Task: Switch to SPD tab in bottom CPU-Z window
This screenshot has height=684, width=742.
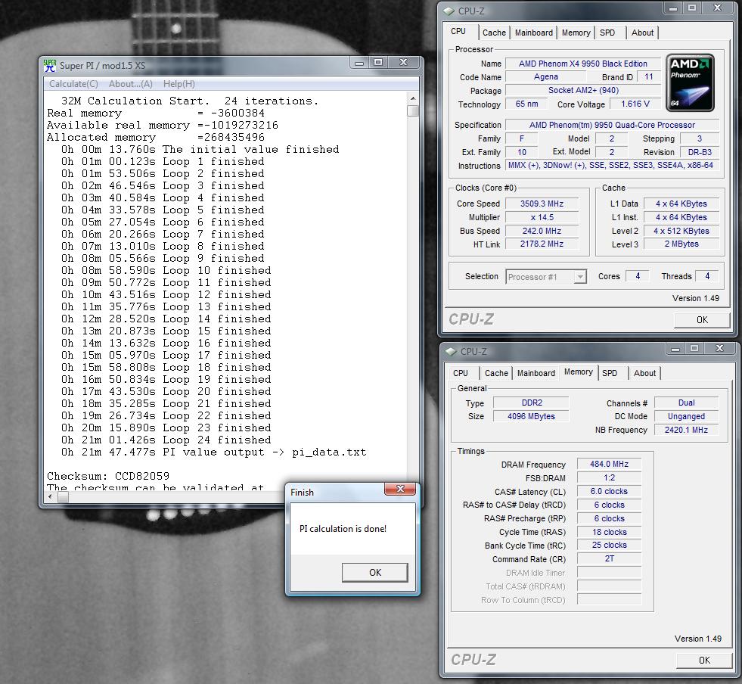Action: click(x=610, y=373)
